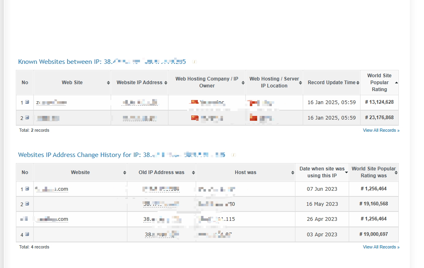Viewport: 424px width, 268px height.
Task: Click sort arrows on Record Update Time column
Action: tap(358, 83)
